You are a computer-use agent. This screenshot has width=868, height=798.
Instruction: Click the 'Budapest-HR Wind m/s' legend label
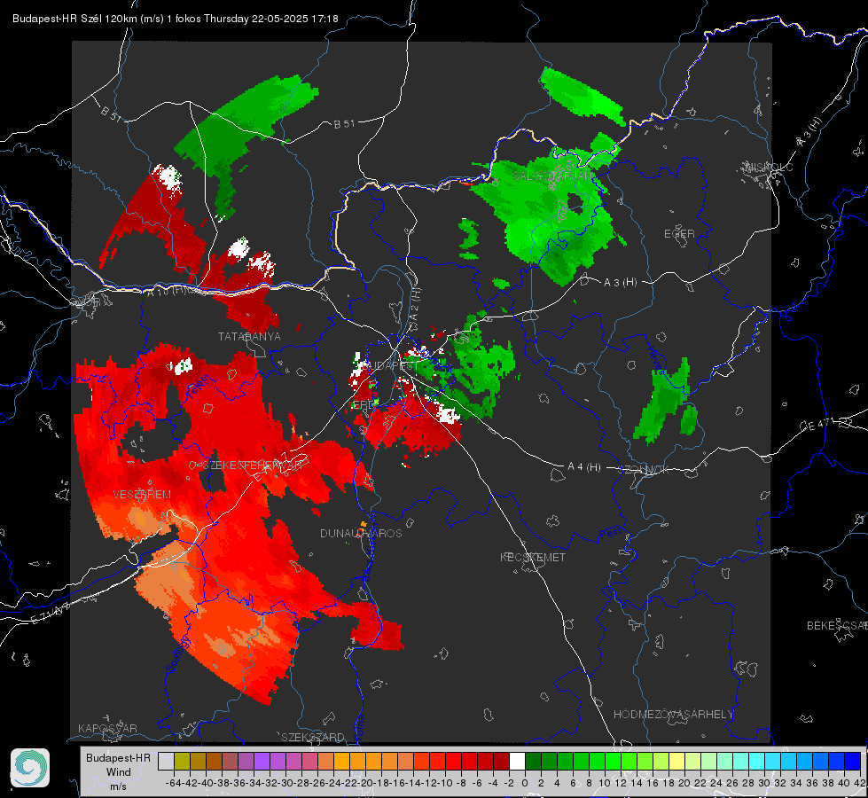[x=119, y=772]
